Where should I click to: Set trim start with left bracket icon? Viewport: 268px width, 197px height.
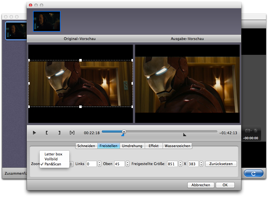(x=47, y=133)
